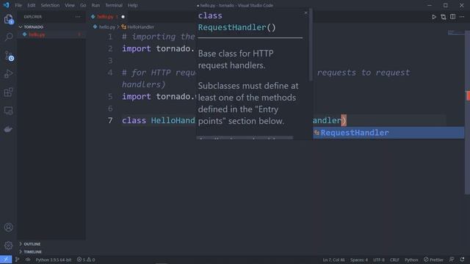Click the errors and warnings count in status bar
Image resolution: width=470 pixels, height=264 pixels.
click(x=86, y=260)
